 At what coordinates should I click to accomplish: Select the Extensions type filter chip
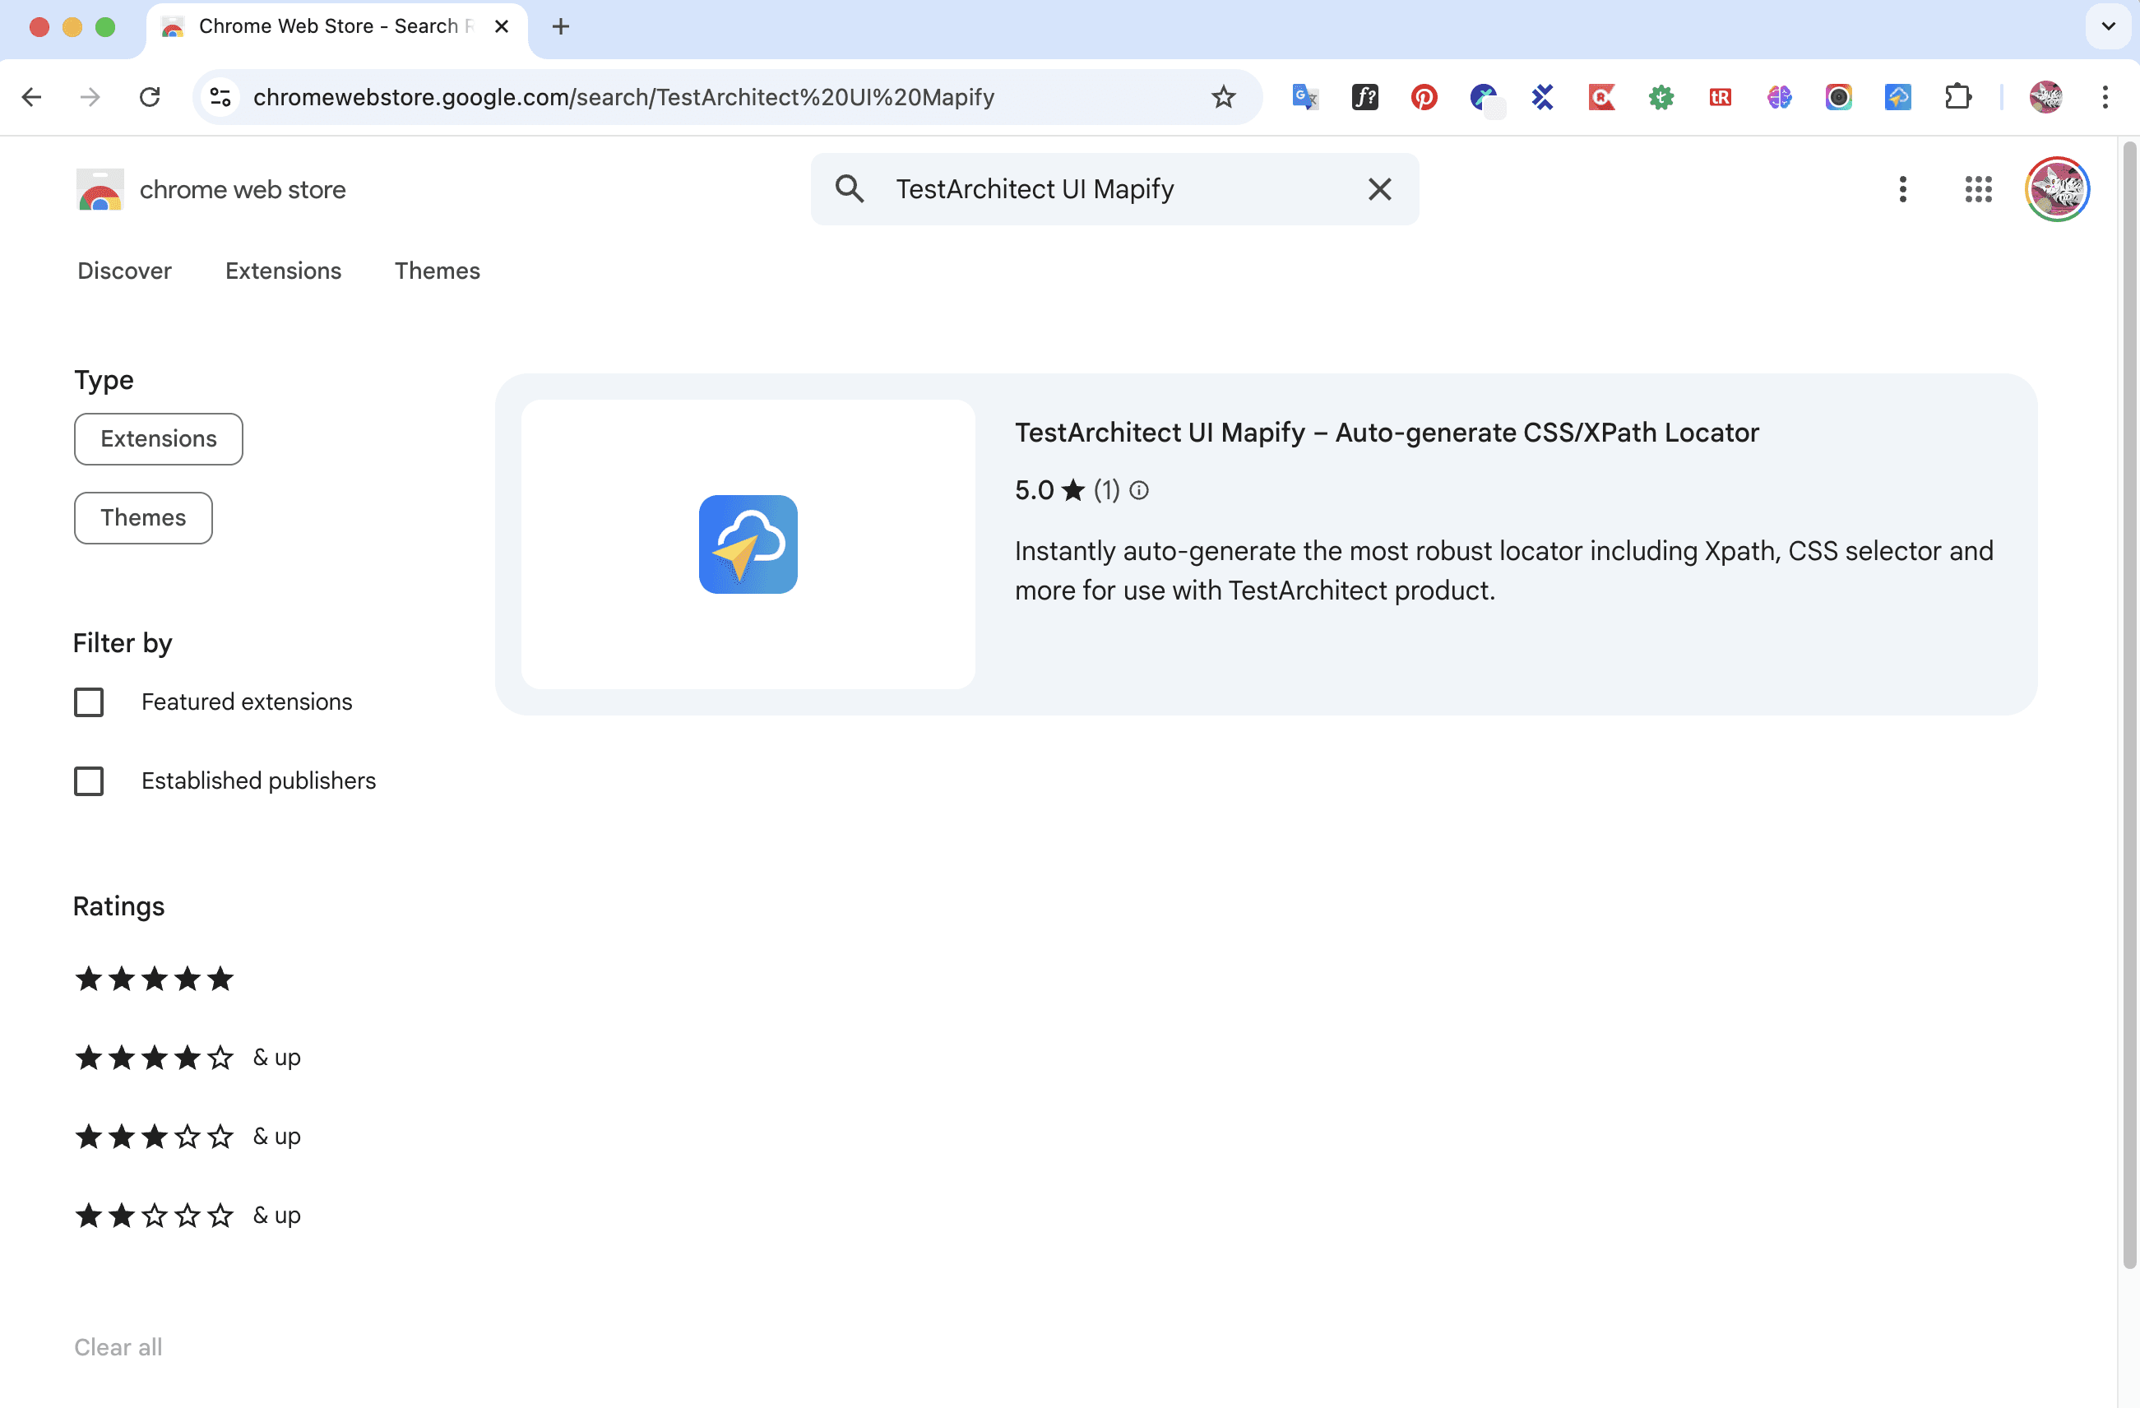tap(157, 438)
